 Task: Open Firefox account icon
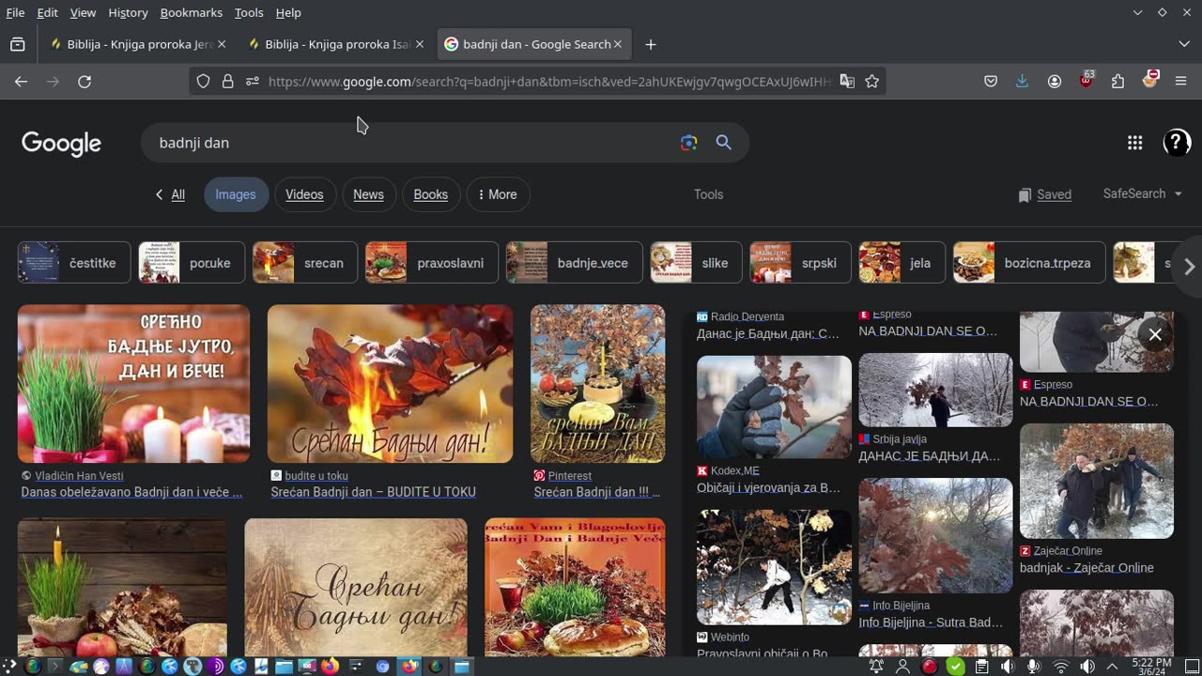[x=1055, y=82]
